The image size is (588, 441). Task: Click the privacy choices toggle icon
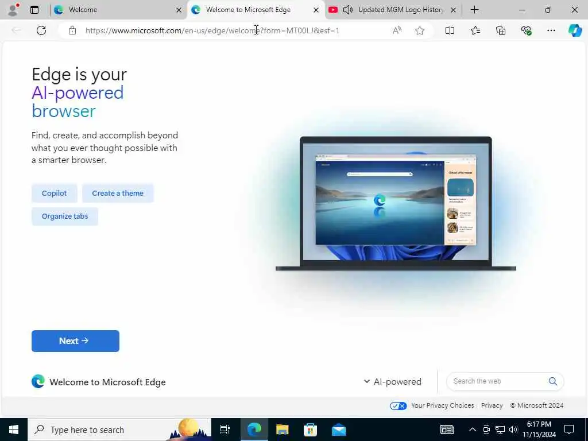tap(398, 406)
